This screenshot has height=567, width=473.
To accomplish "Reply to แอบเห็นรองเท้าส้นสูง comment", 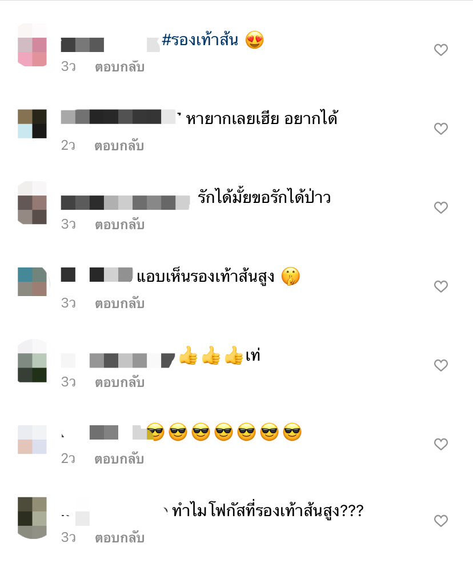I will tap(119, 304).
